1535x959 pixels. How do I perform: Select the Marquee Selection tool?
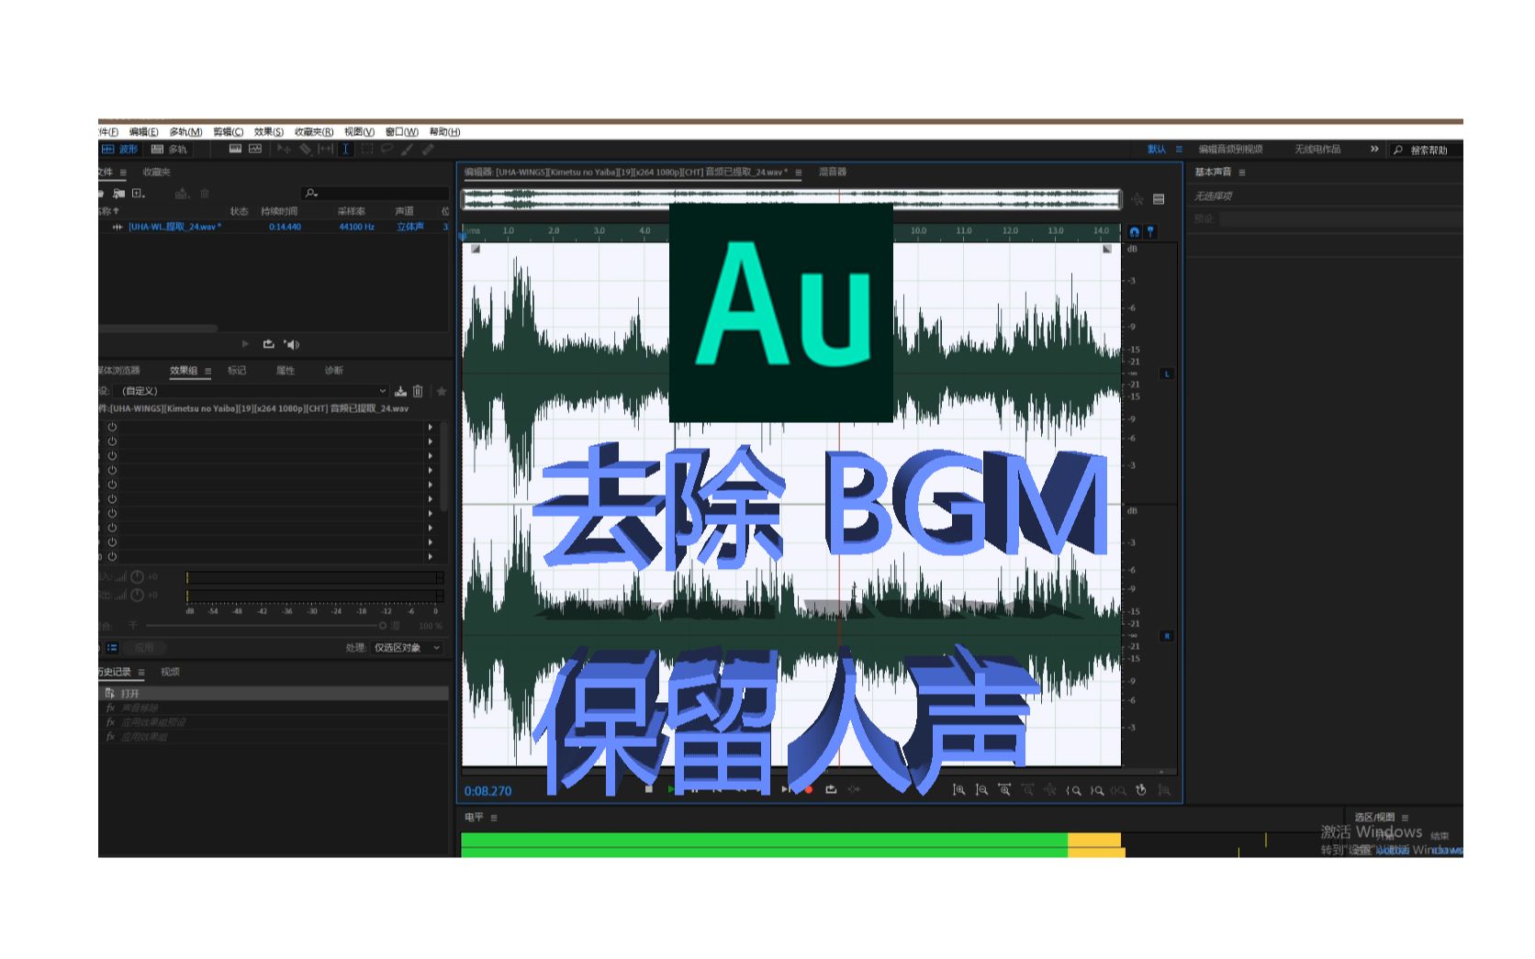pos(367,149)
